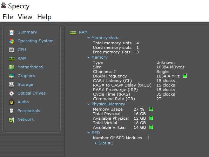
Task: Click the Speccy app icon in title bar
Action: point(4,6)
